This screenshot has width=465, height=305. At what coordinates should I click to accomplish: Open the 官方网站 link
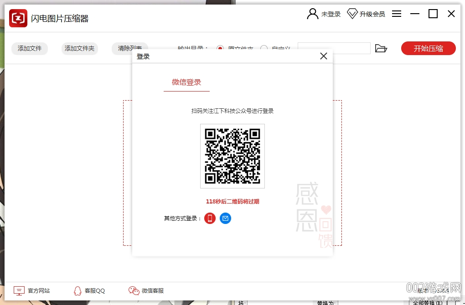point(39,291)
